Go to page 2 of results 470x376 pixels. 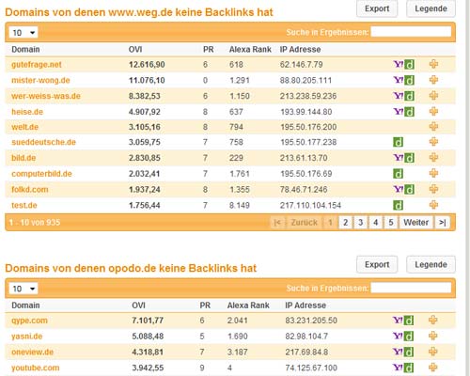(345, 223)
